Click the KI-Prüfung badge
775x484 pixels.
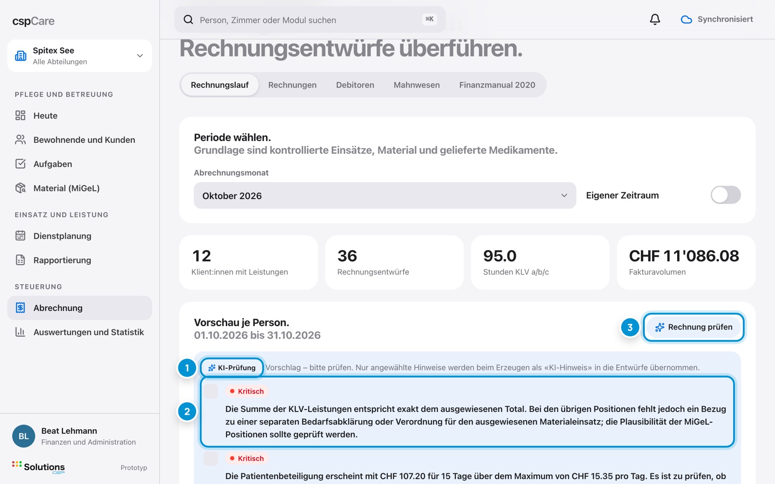[x=232, y=368]
